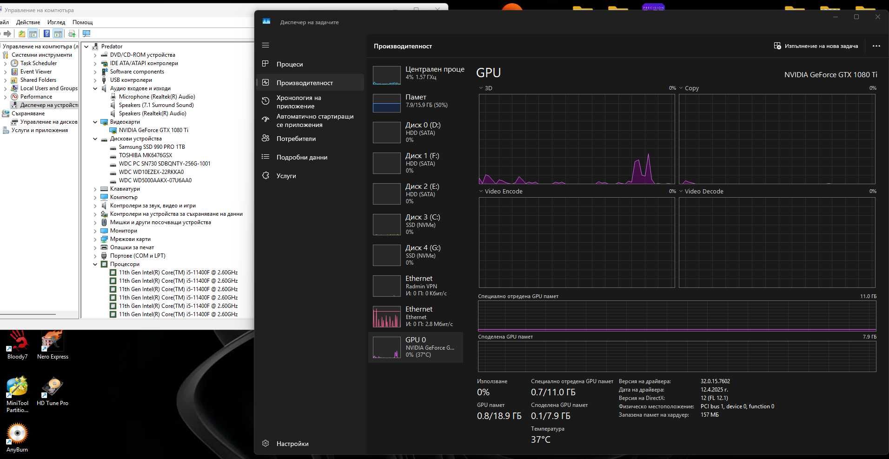Collapse the Процесори device category

tap(95, 265)
